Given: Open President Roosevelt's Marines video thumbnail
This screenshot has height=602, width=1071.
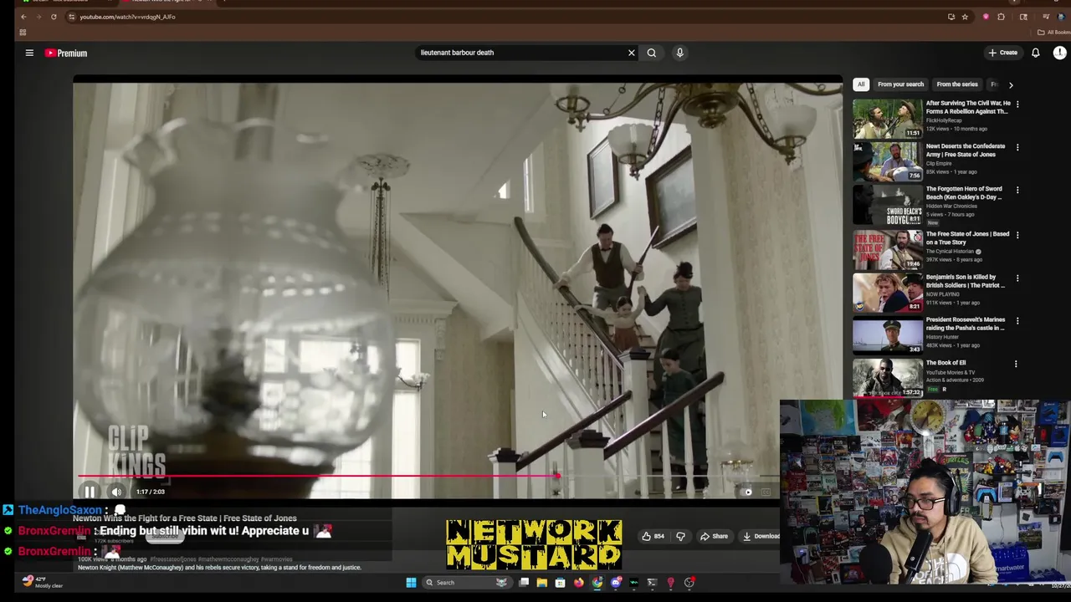Looking at the screenshot, I should [888, 334].
